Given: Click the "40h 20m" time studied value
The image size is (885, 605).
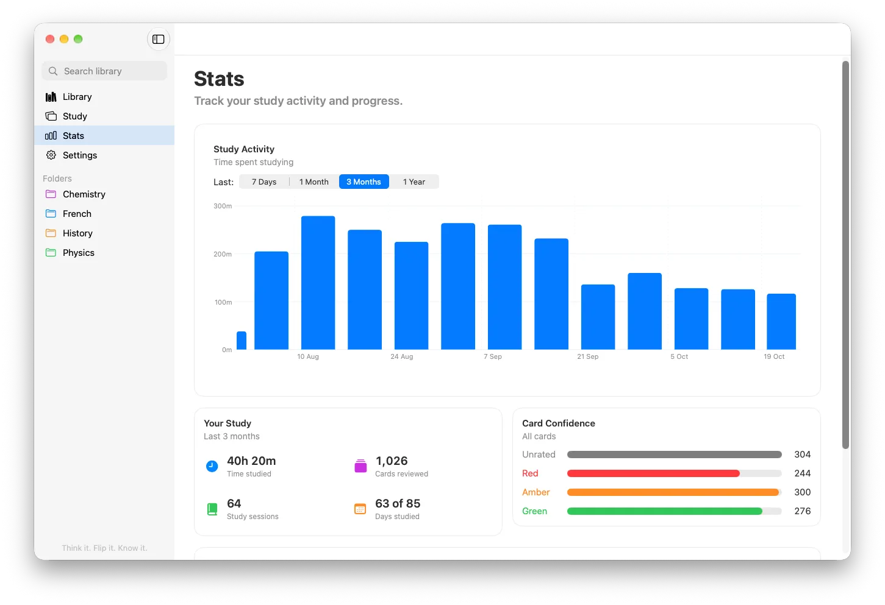Looking at the screenshot, I should (251, 461).
